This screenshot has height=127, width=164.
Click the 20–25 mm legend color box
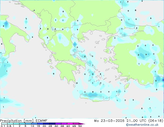[46, 124]
